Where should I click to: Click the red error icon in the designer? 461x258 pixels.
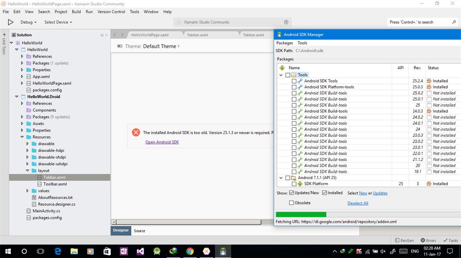(x=136, y=132)
